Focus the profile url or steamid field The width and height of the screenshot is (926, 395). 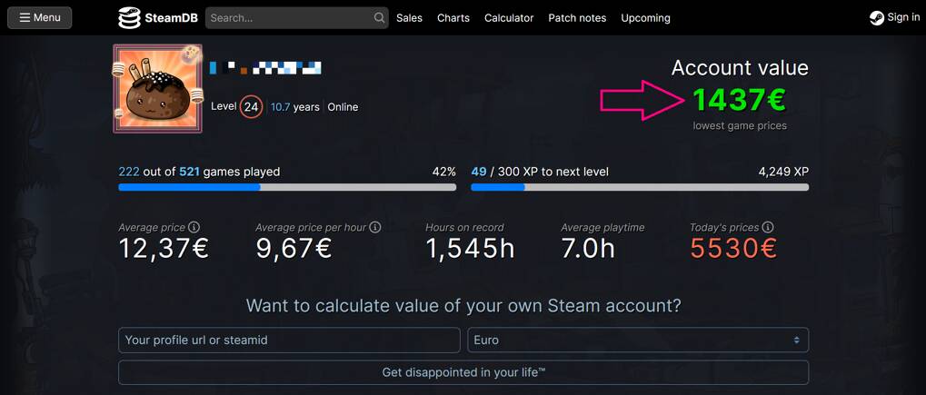(x=289, y=340)
